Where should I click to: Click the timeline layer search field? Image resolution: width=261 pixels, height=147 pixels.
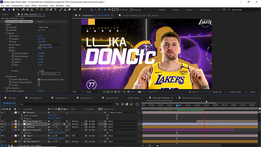pyautogui.click(x=67, y=104)
